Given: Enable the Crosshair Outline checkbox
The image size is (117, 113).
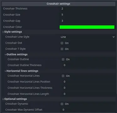Looking at the screenshot, I should coord(63,59).
